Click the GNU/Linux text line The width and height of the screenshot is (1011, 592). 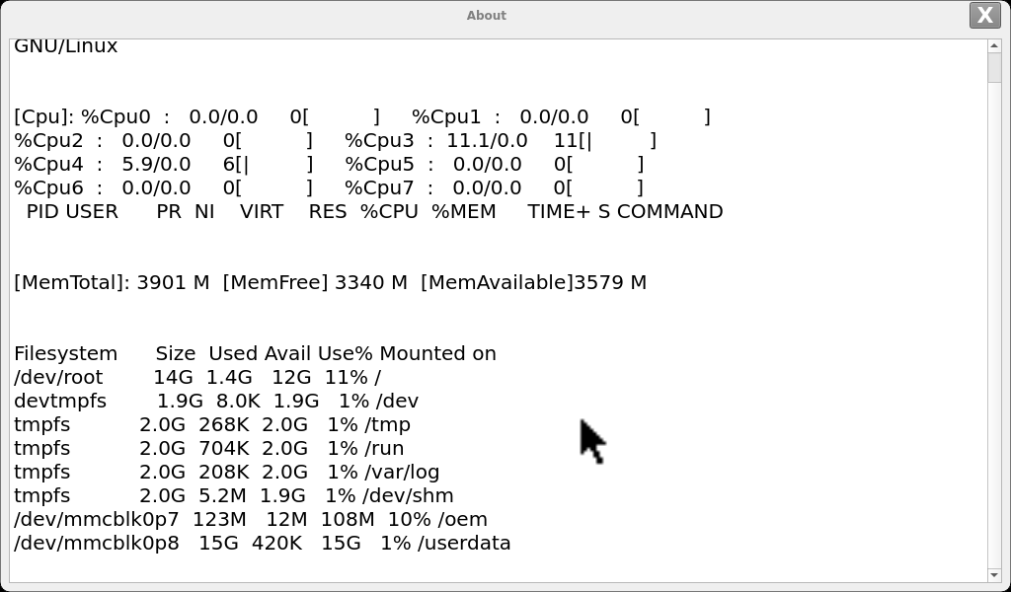(x=66, y=45)
